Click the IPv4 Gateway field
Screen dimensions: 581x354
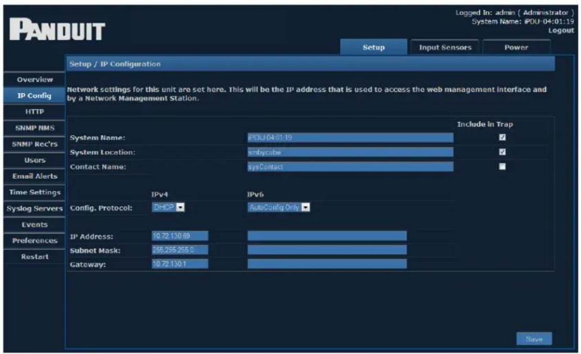(x=180, y=264)
